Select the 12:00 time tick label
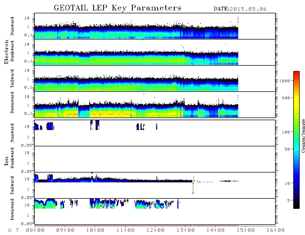The height and width of the screenshot is (235, 305). 156,230
